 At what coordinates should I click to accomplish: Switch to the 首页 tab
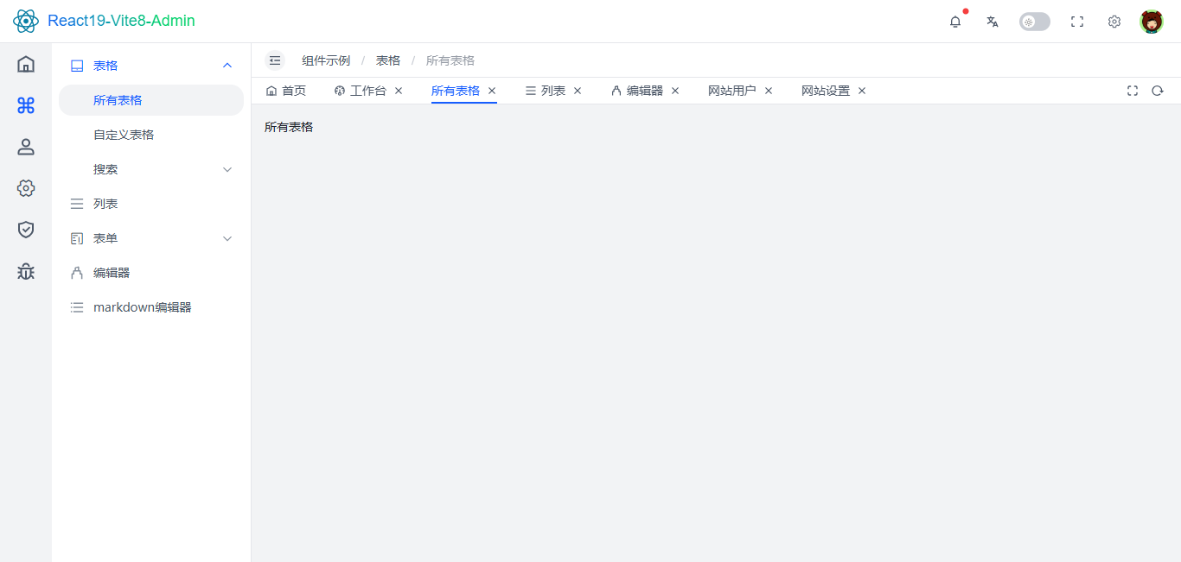tap(286, 91)
